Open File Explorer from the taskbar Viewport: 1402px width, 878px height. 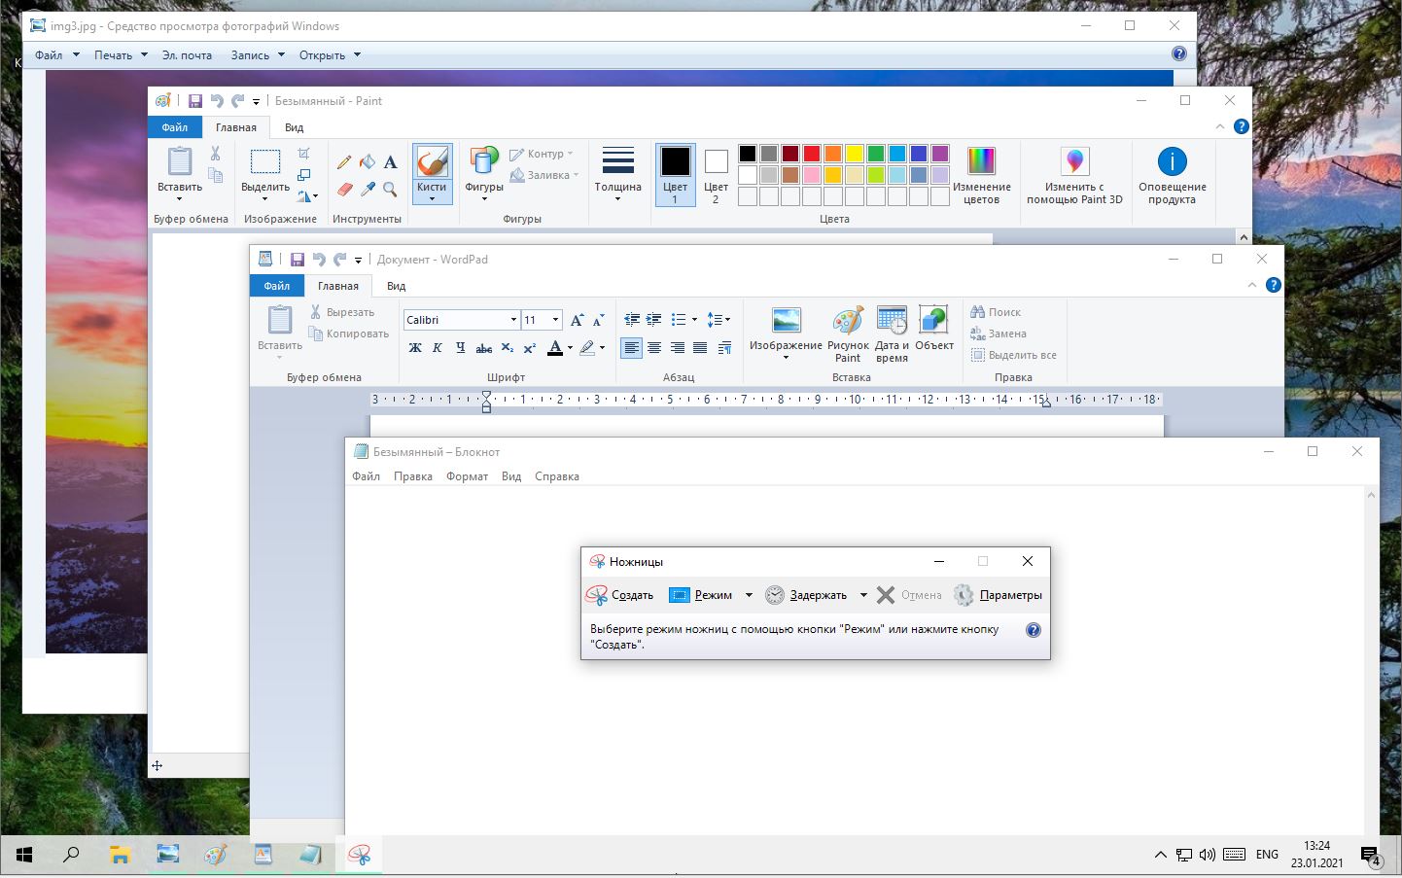120,855
